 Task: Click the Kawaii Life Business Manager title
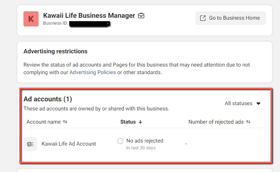89,15
